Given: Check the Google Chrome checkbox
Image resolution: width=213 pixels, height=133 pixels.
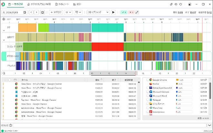Looking at the screenshot, I should click(x=147, y=80).
